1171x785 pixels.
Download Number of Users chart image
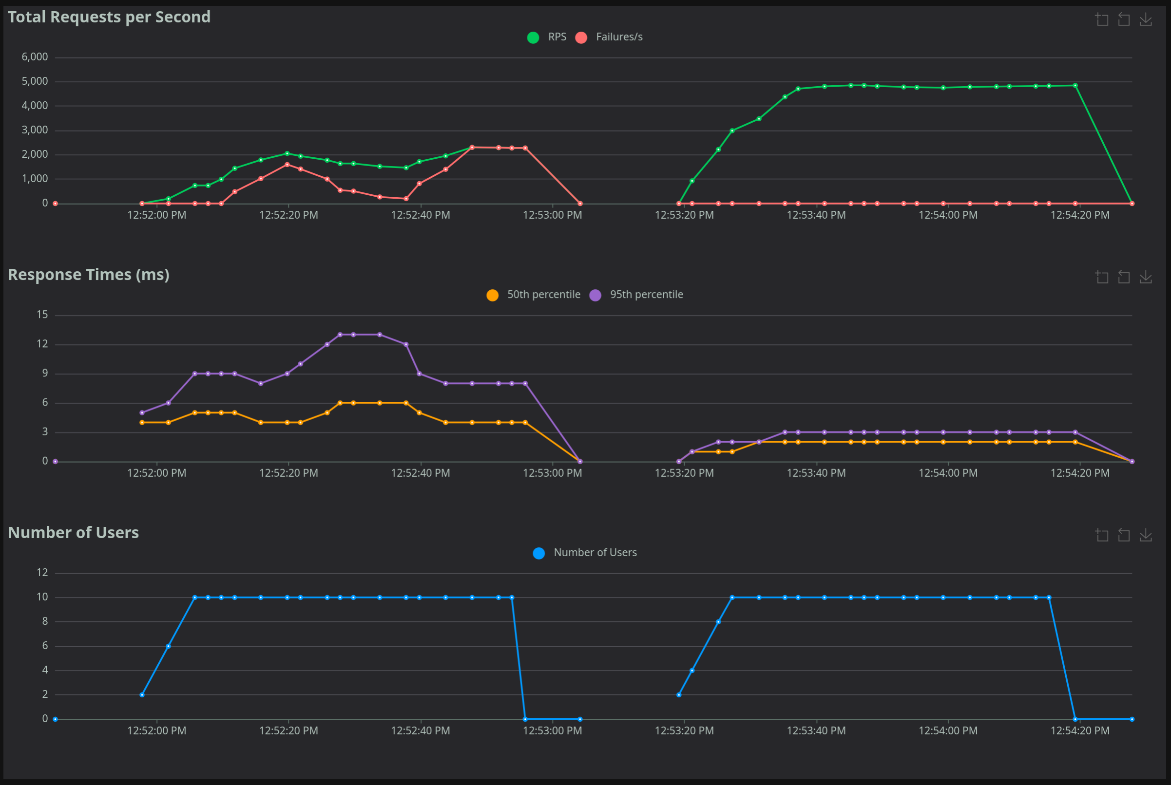pos(1146,535)
